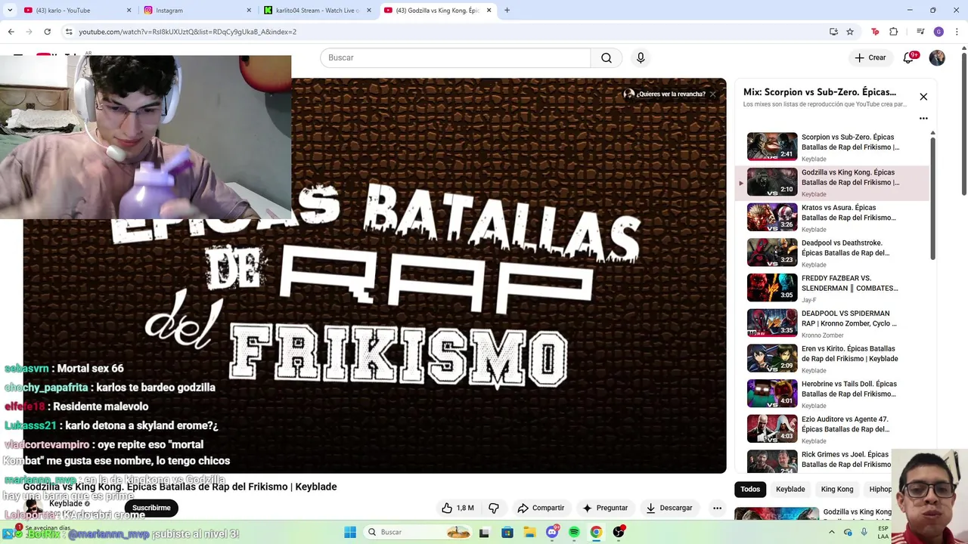Image resolution: width=968 pixels, height=544 pixels.
Task: Open the media controls icon in Chrome
Action: tap(920, 32)
